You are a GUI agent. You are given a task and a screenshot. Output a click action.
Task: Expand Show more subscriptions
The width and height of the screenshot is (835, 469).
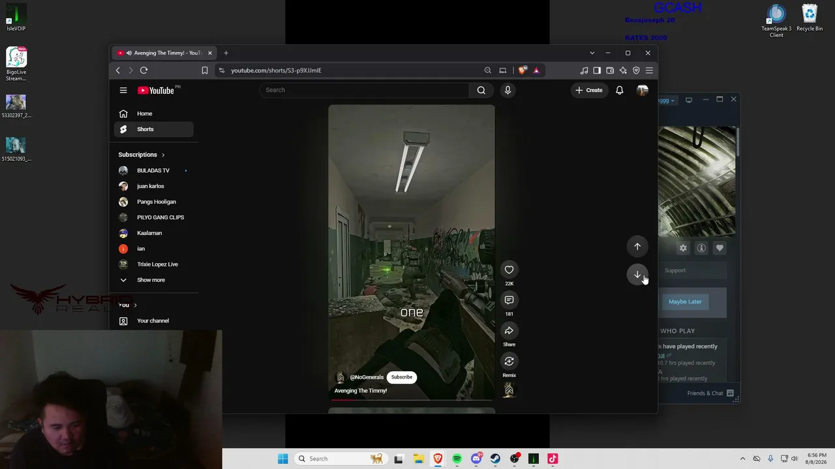pos(154,280)
